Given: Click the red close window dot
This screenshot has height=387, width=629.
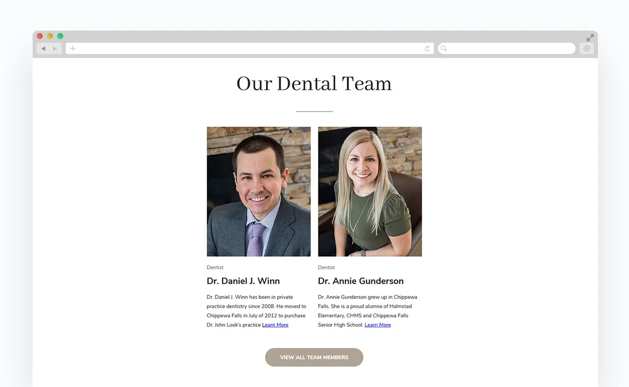Looking at the screenshot, I should pyautogui.click(x=40, y=36).
